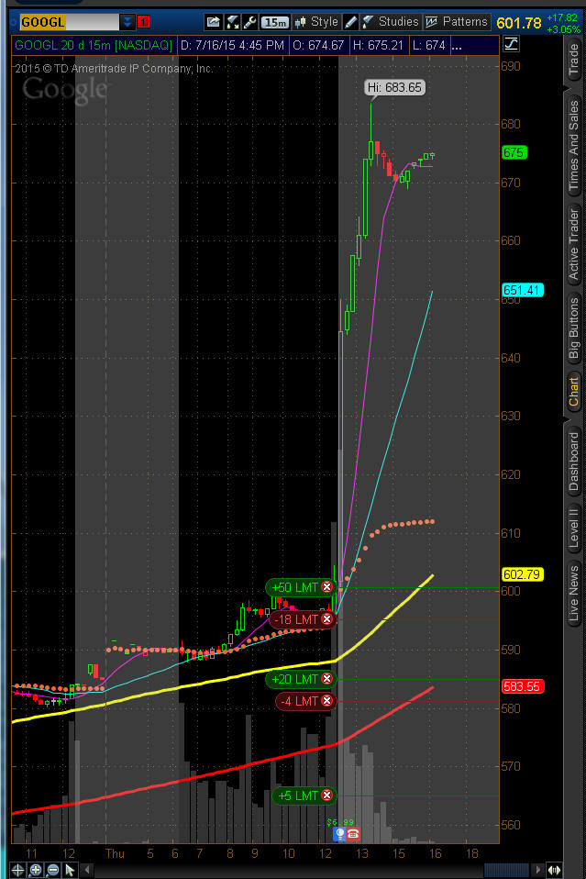Select the crosshair pan tool
This screenshot has width=586, height=879.
[x=18, y=870]
